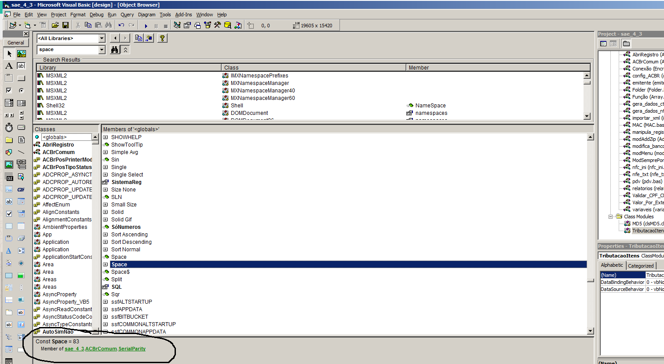Click the sae_4_3 library link
This screenshot has height=364, width=664.
[x=74, y=349]
